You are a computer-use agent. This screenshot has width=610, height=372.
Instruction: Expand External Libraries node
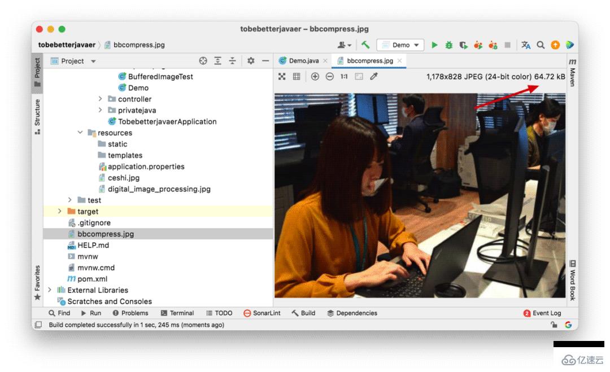pos(49,290)
